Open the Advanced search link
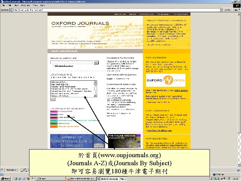The width and height of the screenshot is (241, 181). coord(64,66)
